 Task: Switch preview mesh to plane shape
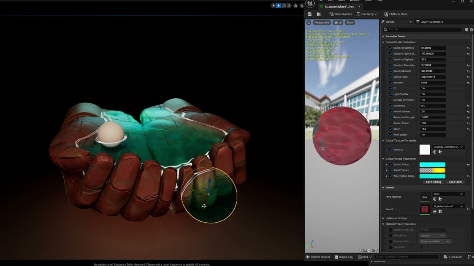click(x=369, y=250)
